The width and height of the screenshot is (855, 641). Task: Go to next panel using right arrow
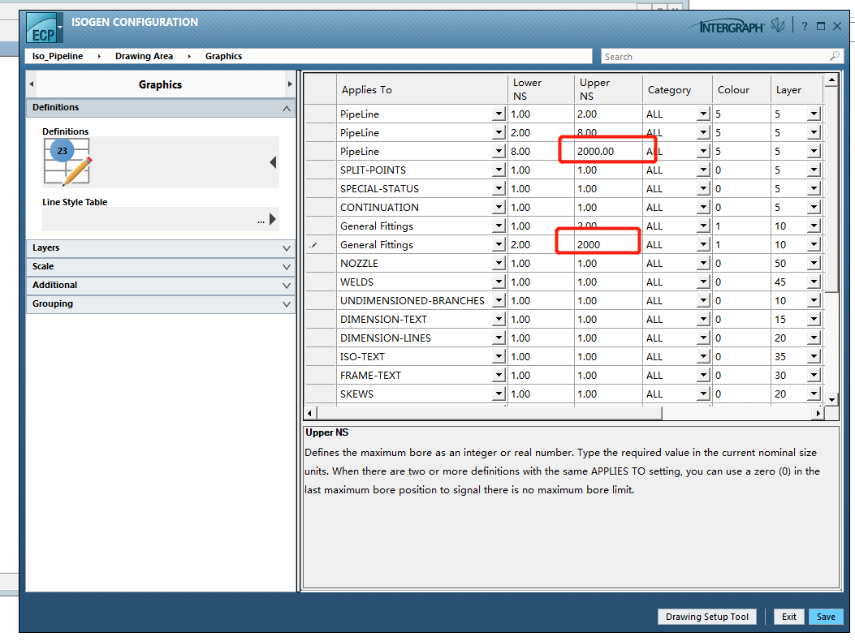(x=290, y=84)
